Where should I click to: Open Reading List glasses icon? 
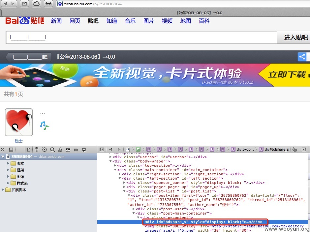48,4
